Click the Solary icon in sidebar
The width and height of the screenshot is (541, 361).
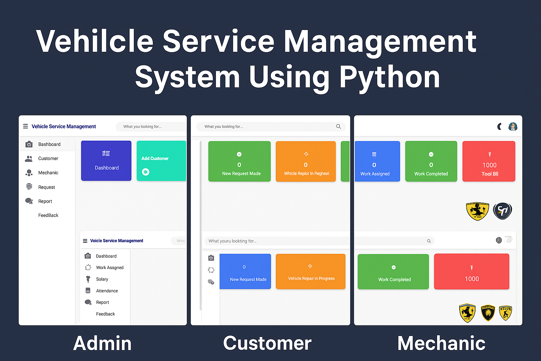coord(88,279)
